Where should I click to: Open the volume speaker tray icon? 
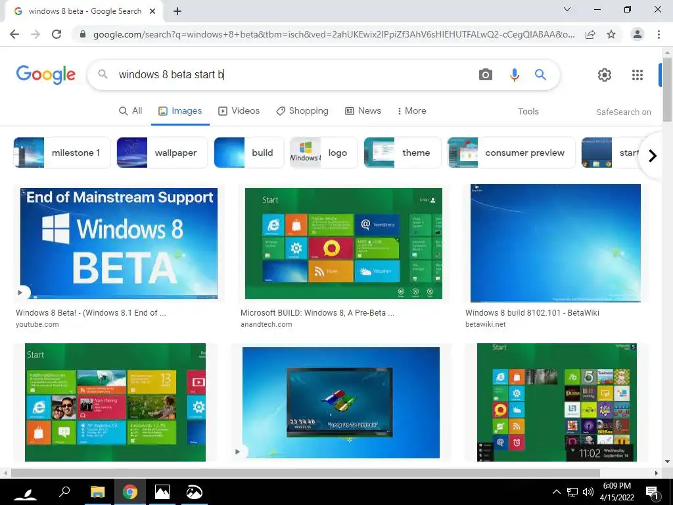[588, 492]
